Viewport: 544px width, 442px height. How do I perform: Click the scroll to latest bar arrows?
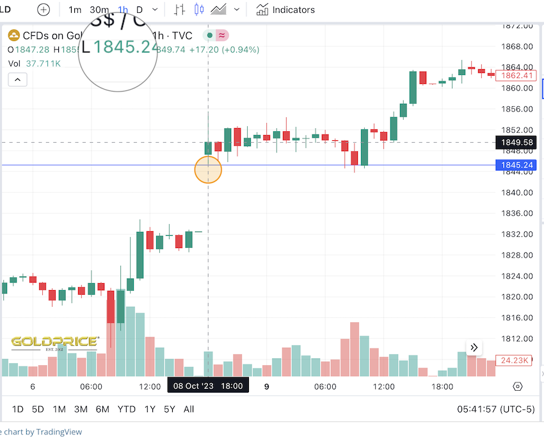click(474, 347)
